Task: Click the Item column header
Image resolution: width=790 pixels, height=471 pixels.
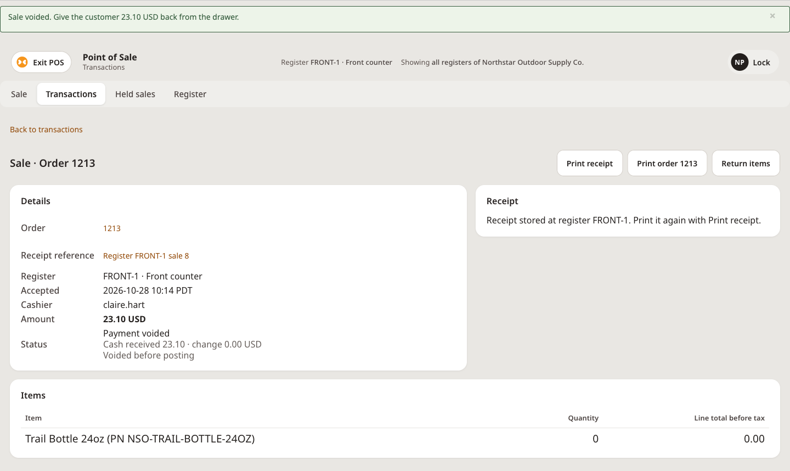Action: [x=33, y=418]
